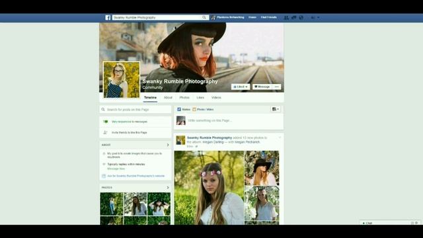423x238 pixels.
Task: Open the post-as identity dropdown
Action: (276, 109)
